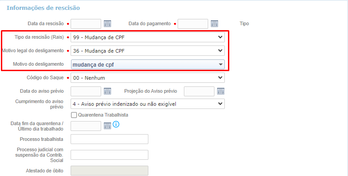
Task: Open calendar picker for Data do pagamento
Action: tap(214, 23)
